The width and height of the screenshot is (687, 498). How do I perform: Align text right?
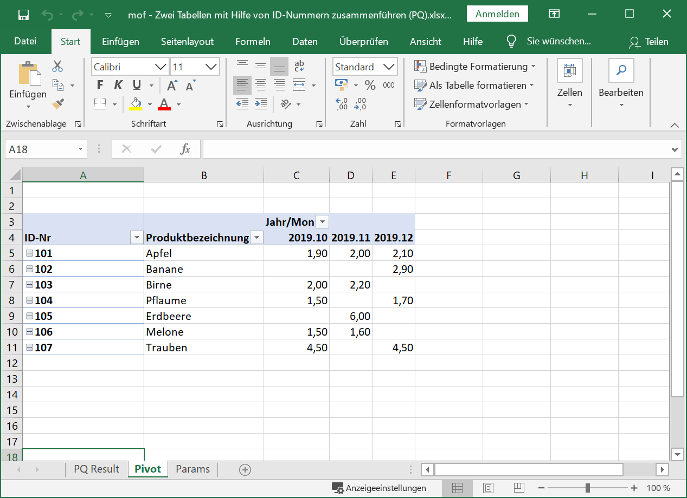[279, 85]
